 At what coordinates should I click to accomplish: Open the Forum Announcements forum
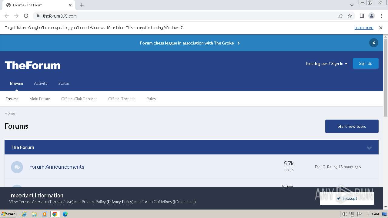pos(57,167)
